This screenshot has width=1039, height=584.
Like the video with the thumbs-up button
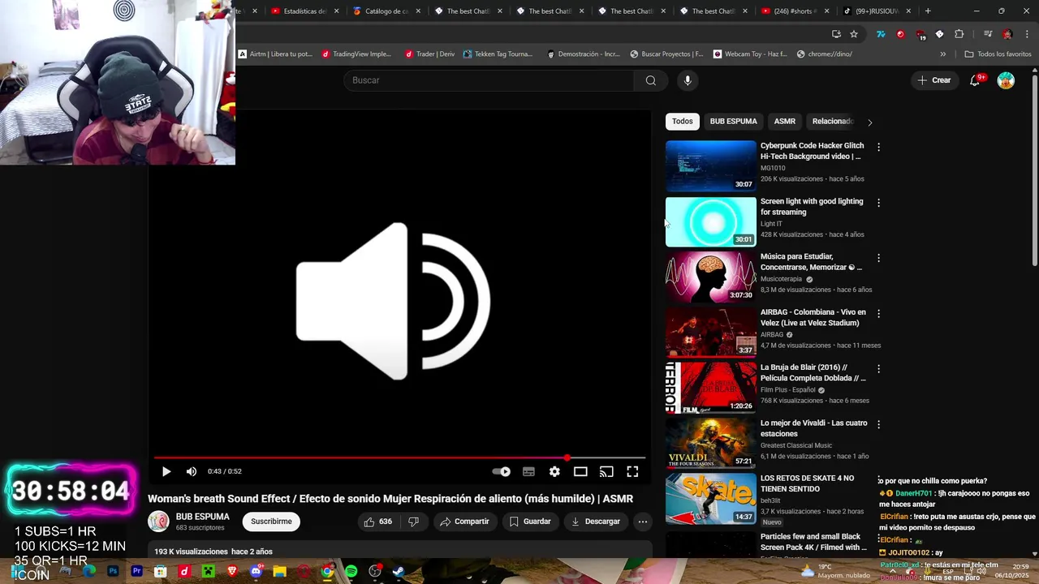coord(378,522)
